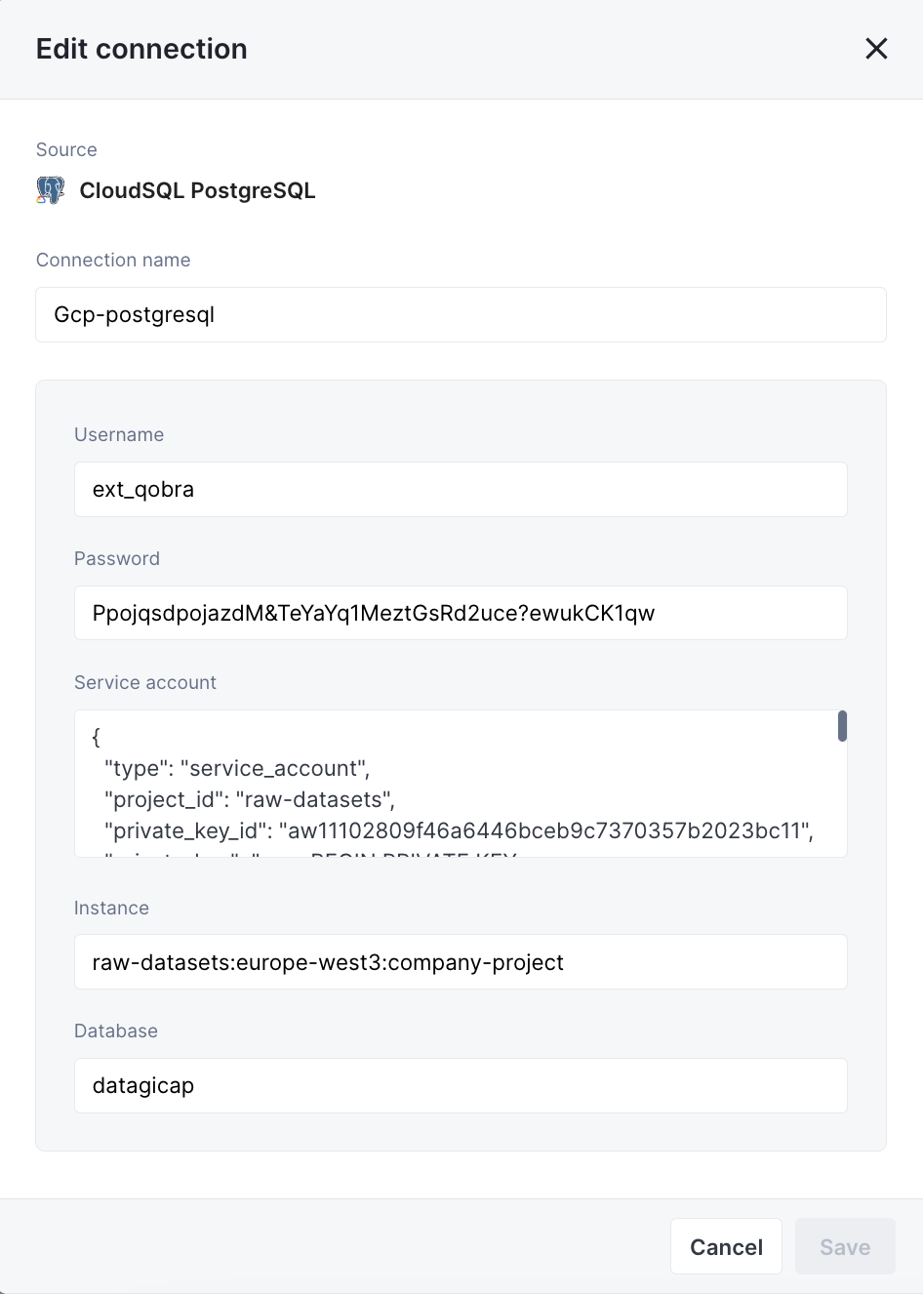Click the Cancel button
The image size is (923, 1294).
coord(726,1246)
